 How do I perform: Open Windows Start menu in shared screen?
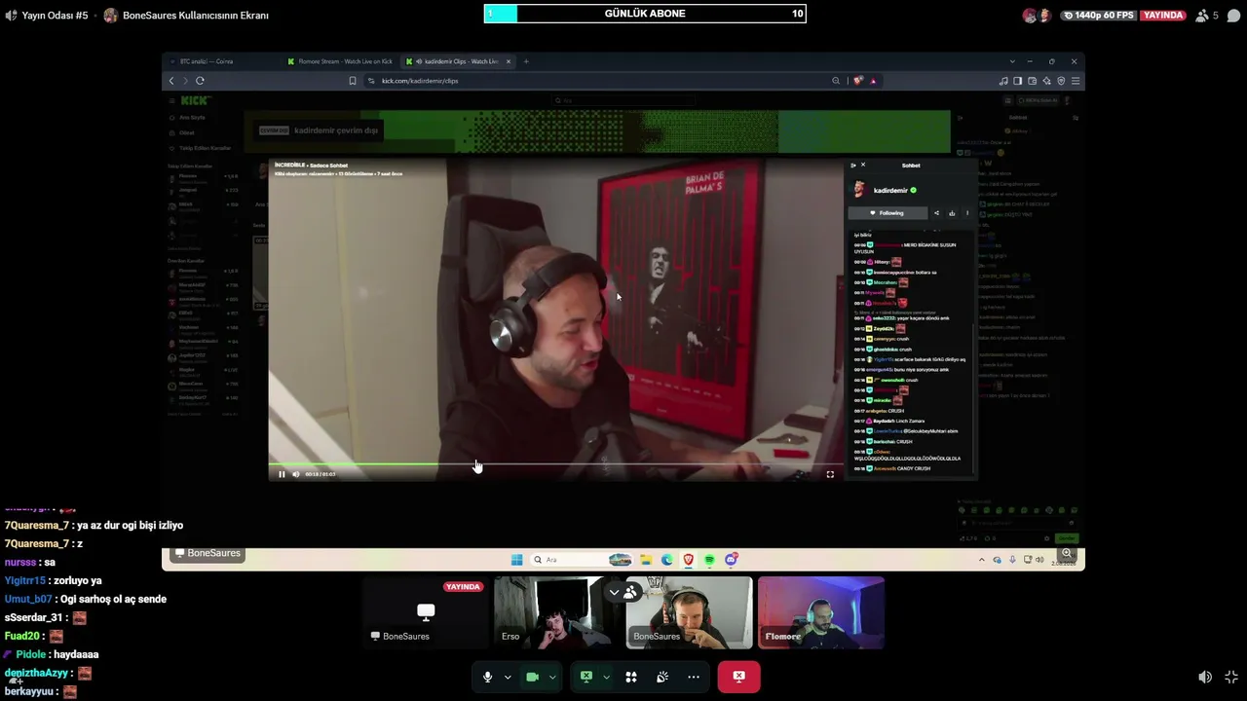[516, 560]
